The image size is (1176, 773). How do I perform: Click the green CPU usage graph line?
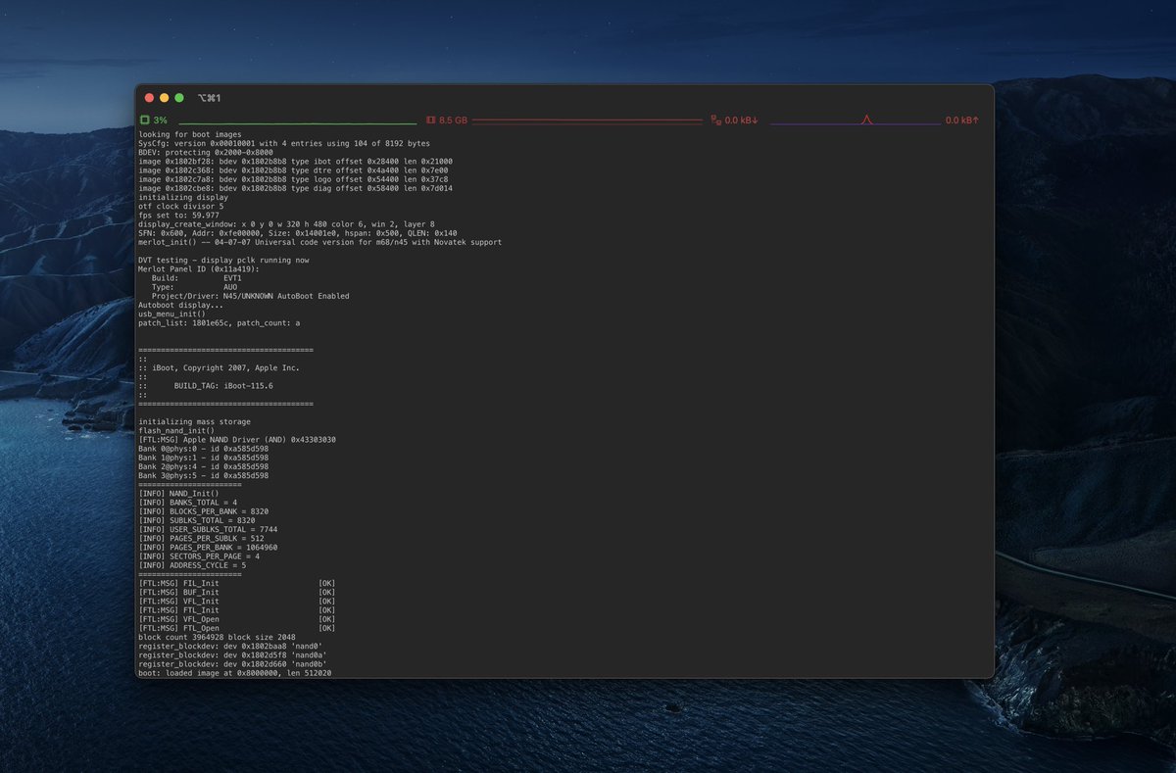[298, 123]
